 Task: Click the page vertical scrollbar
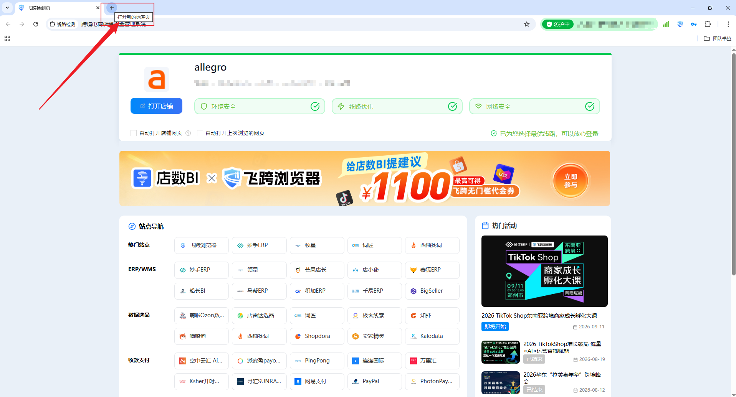(734, 165)
